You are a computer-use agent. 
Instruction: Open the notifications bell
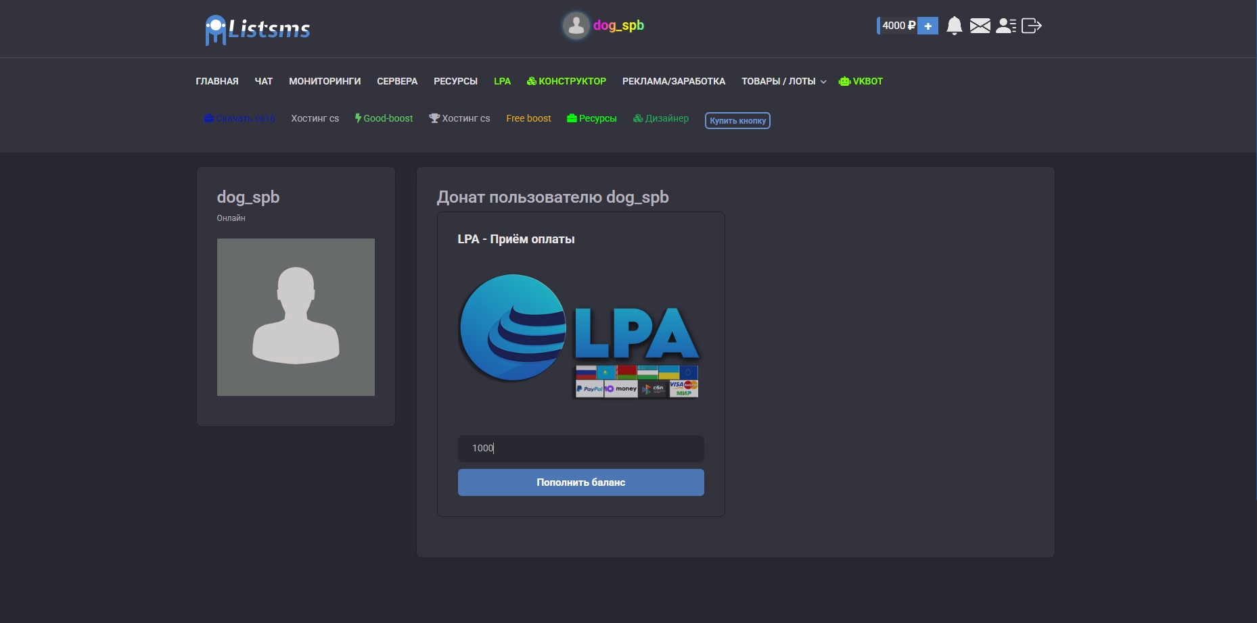tap(954, 26)
